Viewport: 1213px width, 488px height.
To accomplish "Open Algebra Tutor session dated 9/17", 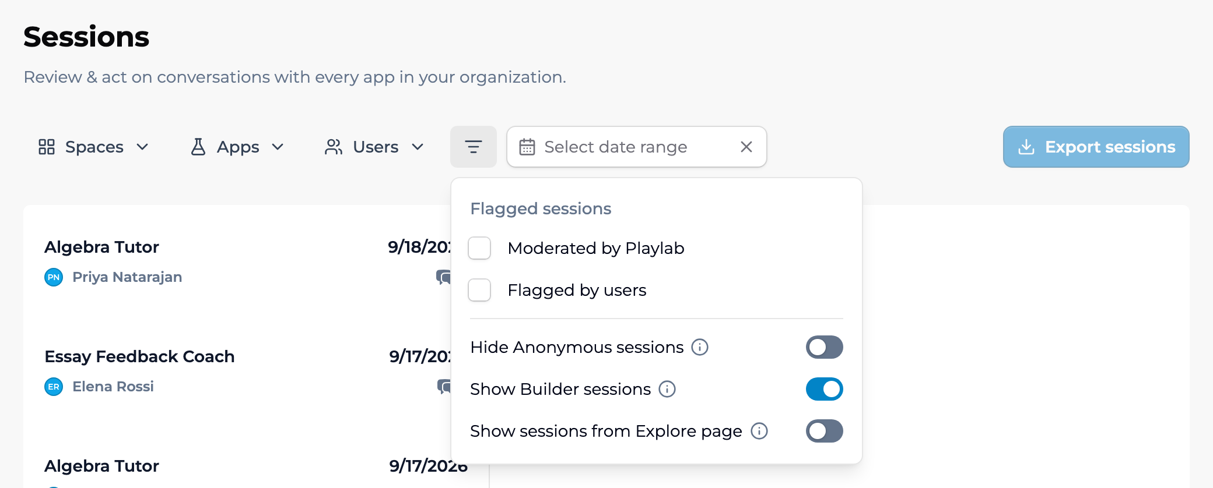I will tap(101, 466).
